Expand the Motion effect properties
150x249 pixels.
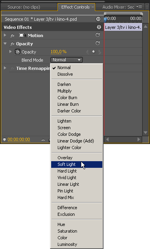[x=5, y=35]
